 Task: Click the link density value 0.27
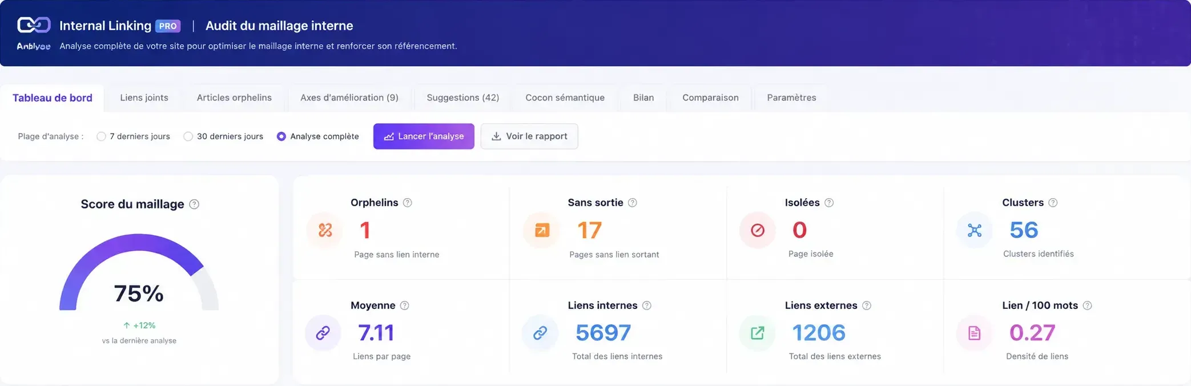pos(1032,333)
